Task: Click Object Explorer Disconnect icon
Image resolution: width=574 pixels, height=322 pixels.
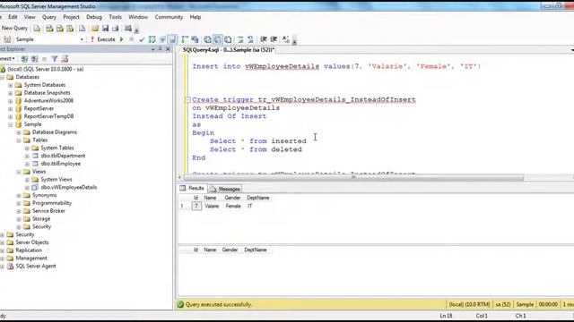Action: coord(35,59)
